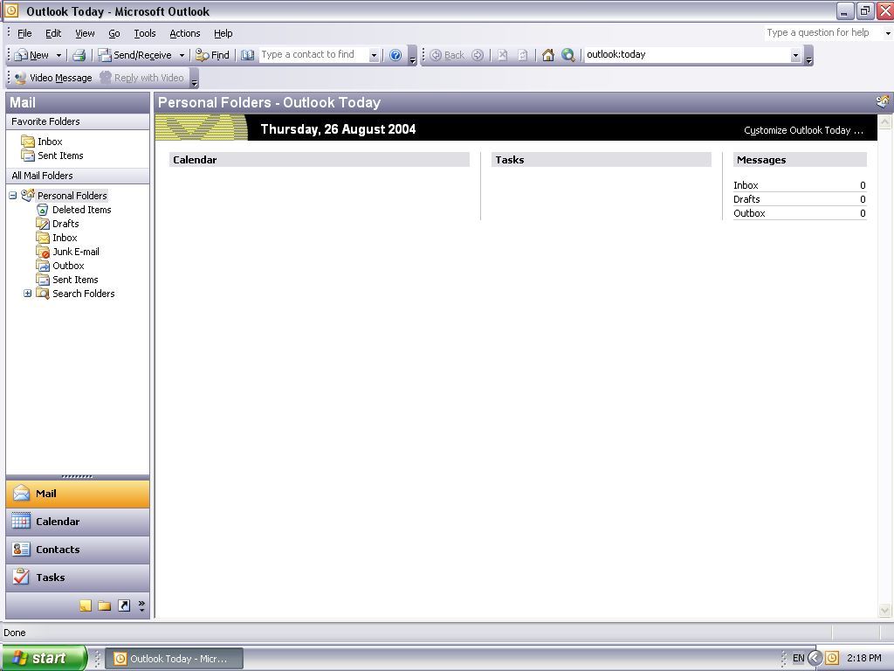894x671 pixels.
Task: Open the Actions menu
Action: tap(185, 33)
